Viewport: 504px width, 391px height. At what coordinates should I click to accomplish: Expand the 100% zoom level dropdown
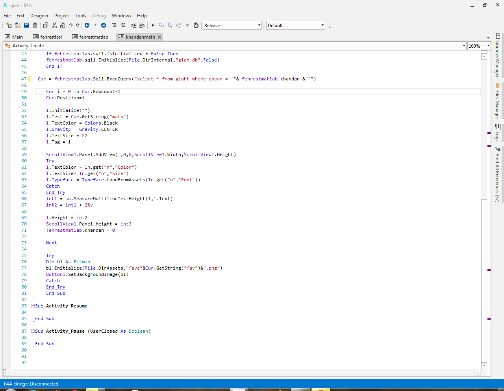488,46
